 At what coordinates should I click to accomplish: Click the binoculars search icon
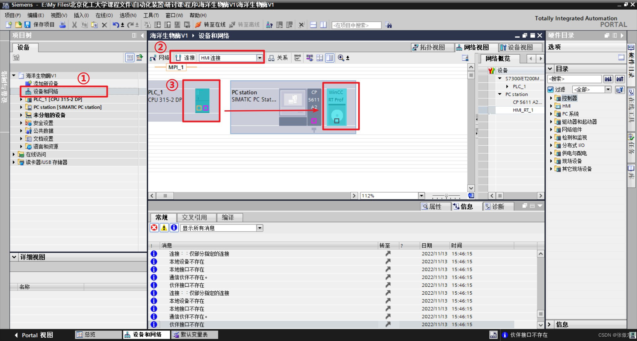pos(389,25)
